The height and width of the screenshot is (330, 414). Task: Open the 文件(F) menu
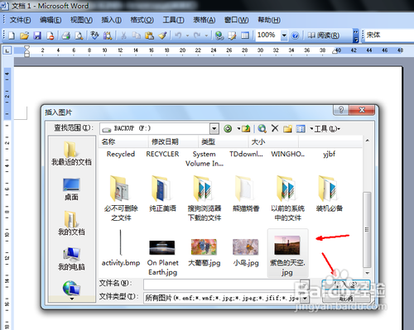(x=20, y=20)
